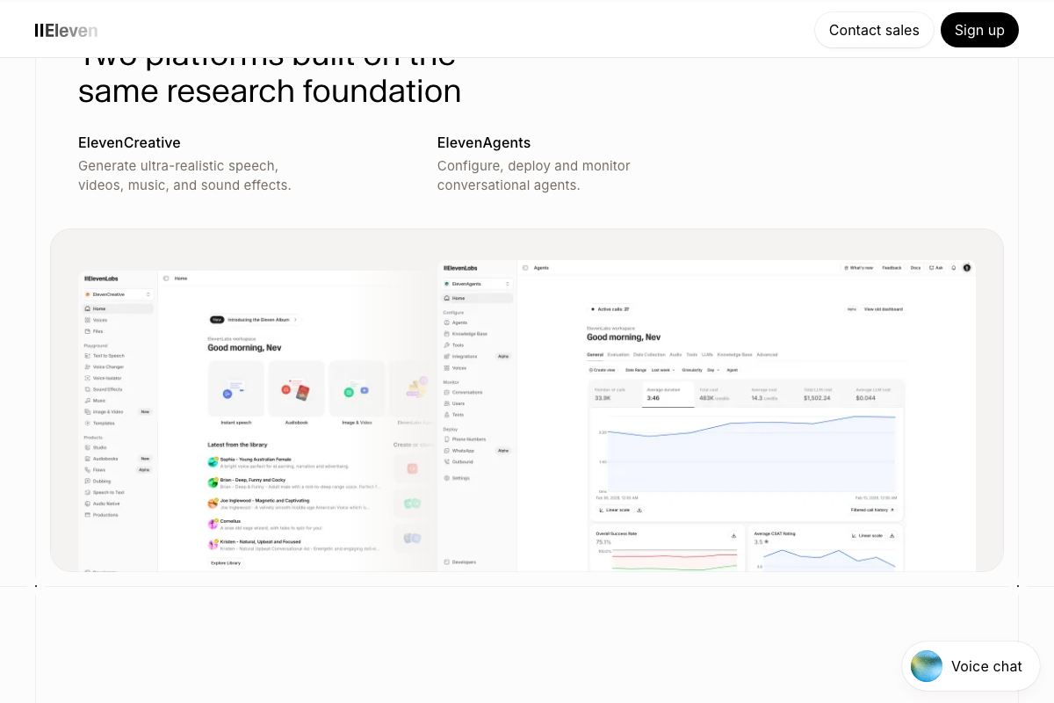
Task: Open the Day granularity dropdown
Action: (713, 370)
